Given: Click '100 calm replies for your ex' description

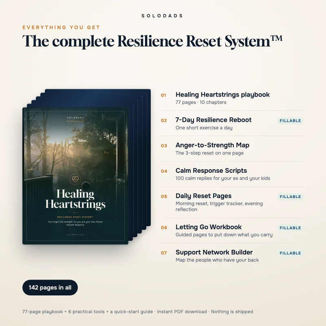Looking at the screenshot, I should [223, 178].
